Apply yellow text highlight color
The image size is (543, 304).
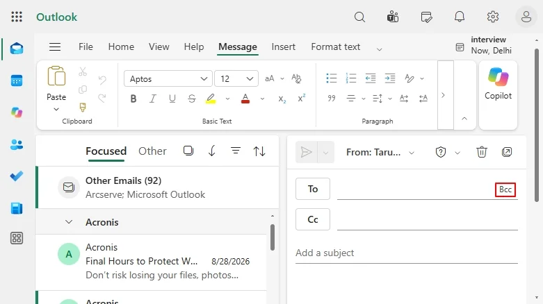click(210, 99)
